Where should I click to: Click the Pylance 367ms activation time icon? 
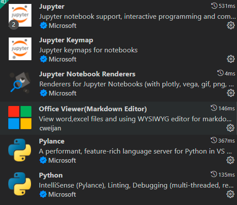coord(214,140)
